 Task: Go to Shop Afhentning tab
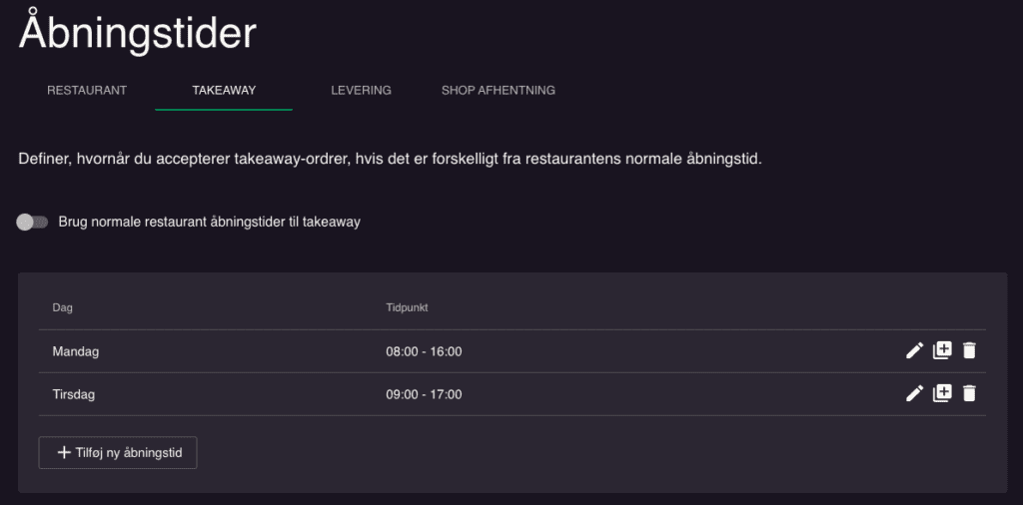click(x=499, y=91)
